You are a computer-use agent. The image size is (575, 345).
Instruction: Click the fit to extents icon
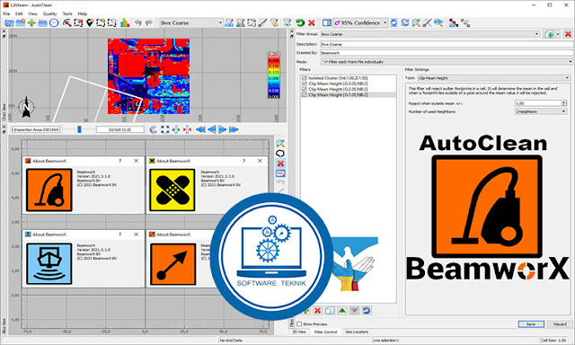pyautogui.click(x=165, y=129)
